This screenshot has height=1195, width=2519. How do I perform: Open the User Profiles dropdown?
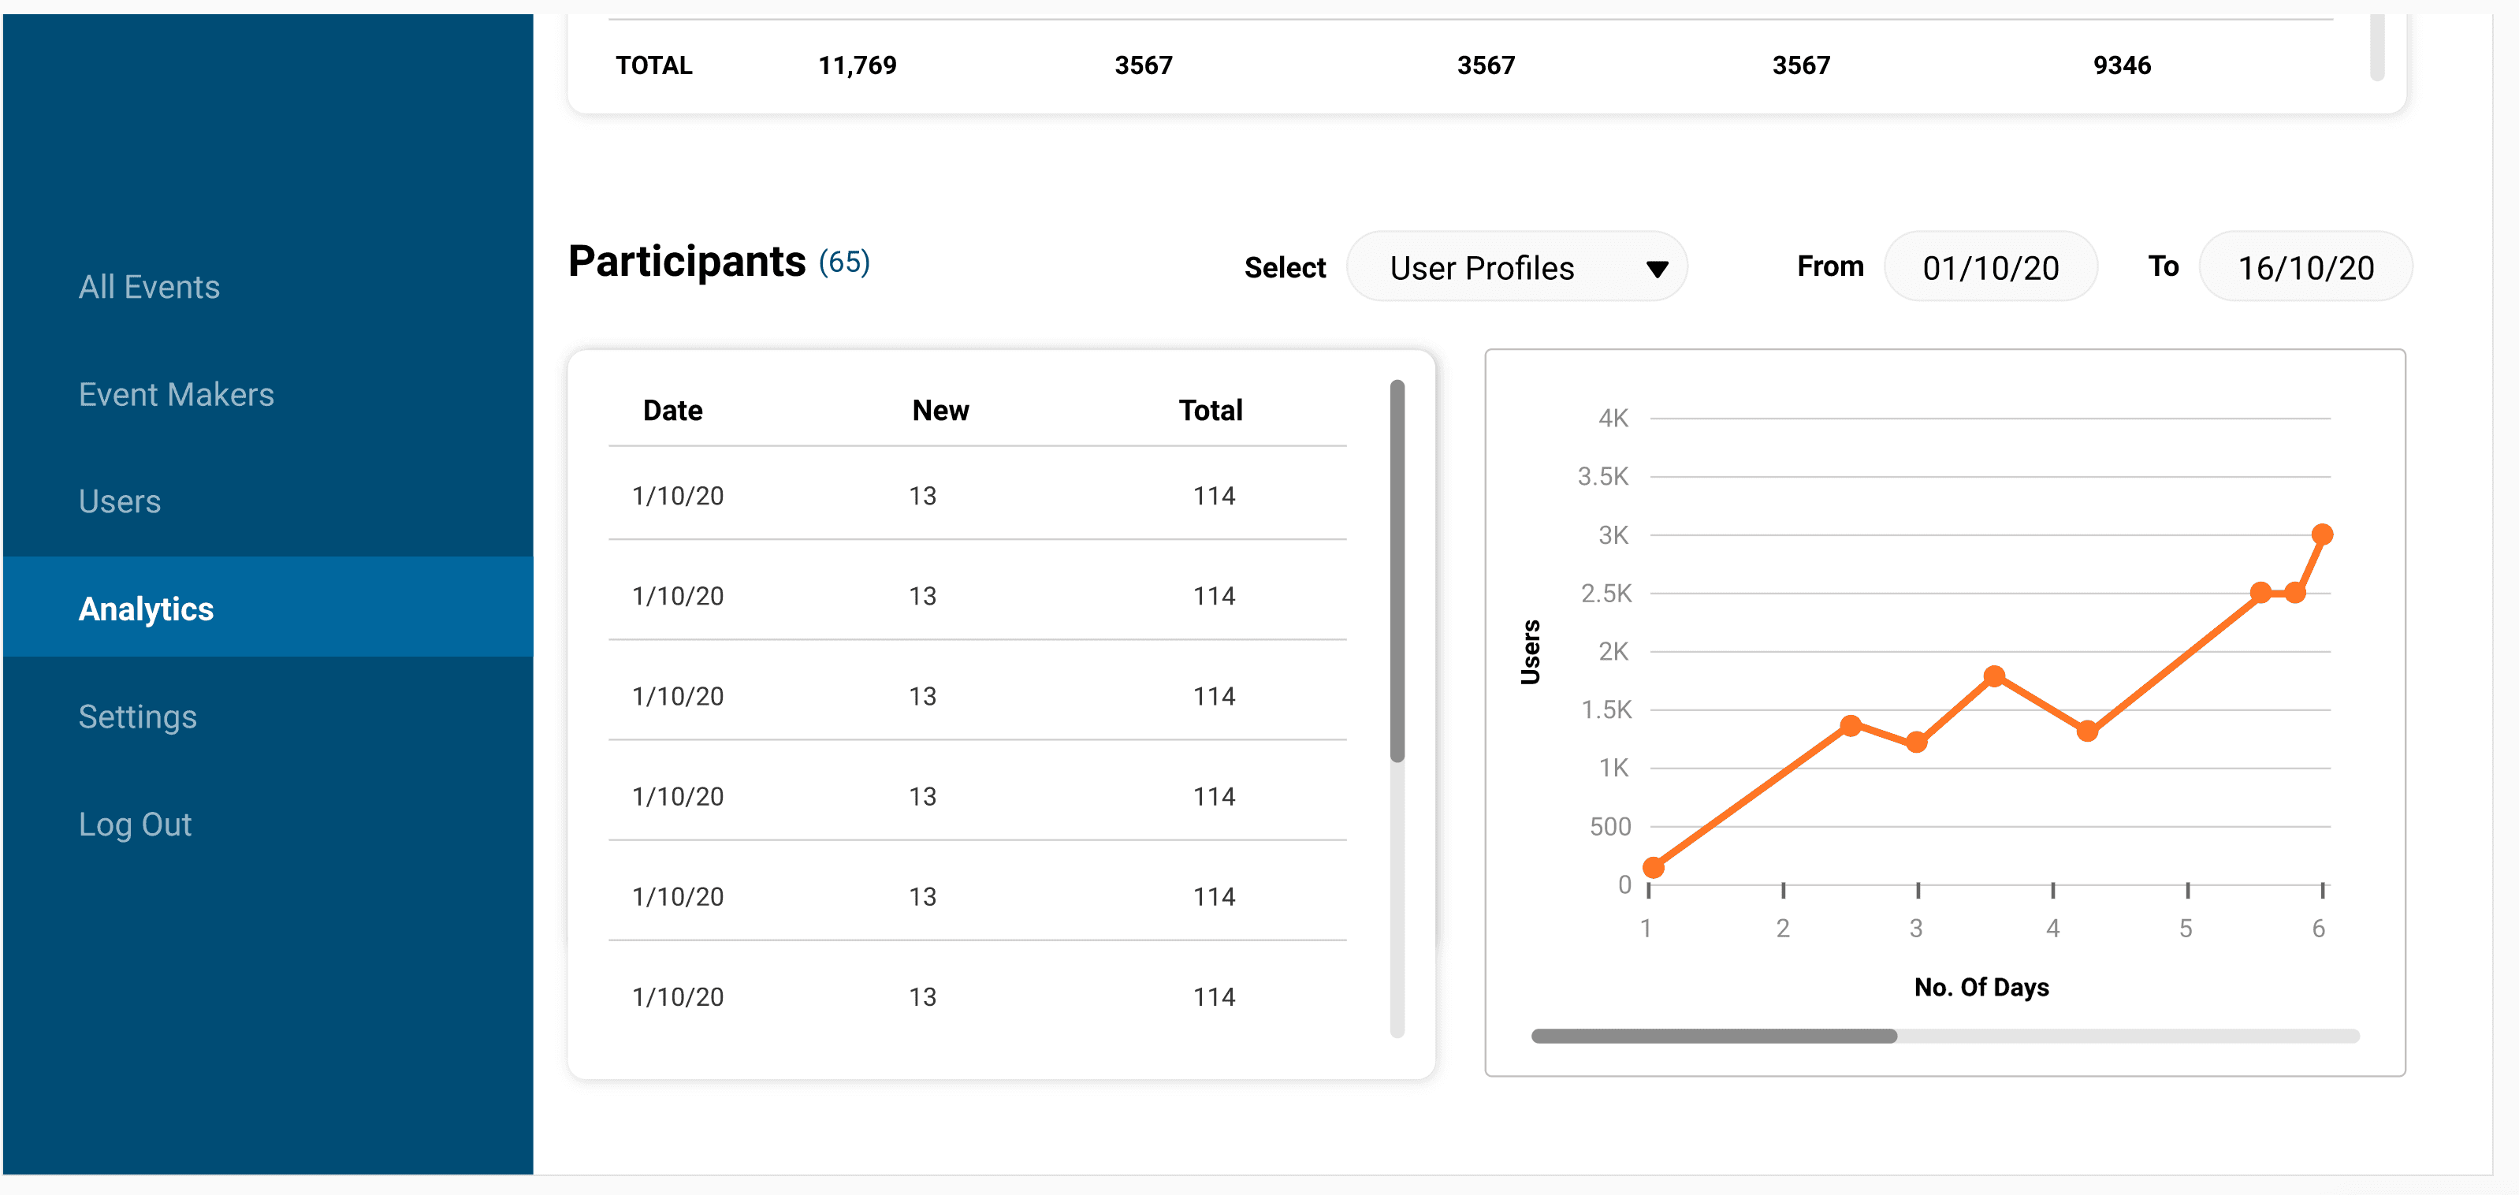pos(1516,267)
